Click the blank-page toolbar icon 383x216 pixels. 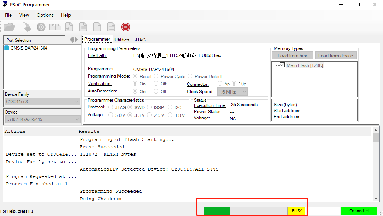pyautogui.click(x=97, y=27)
